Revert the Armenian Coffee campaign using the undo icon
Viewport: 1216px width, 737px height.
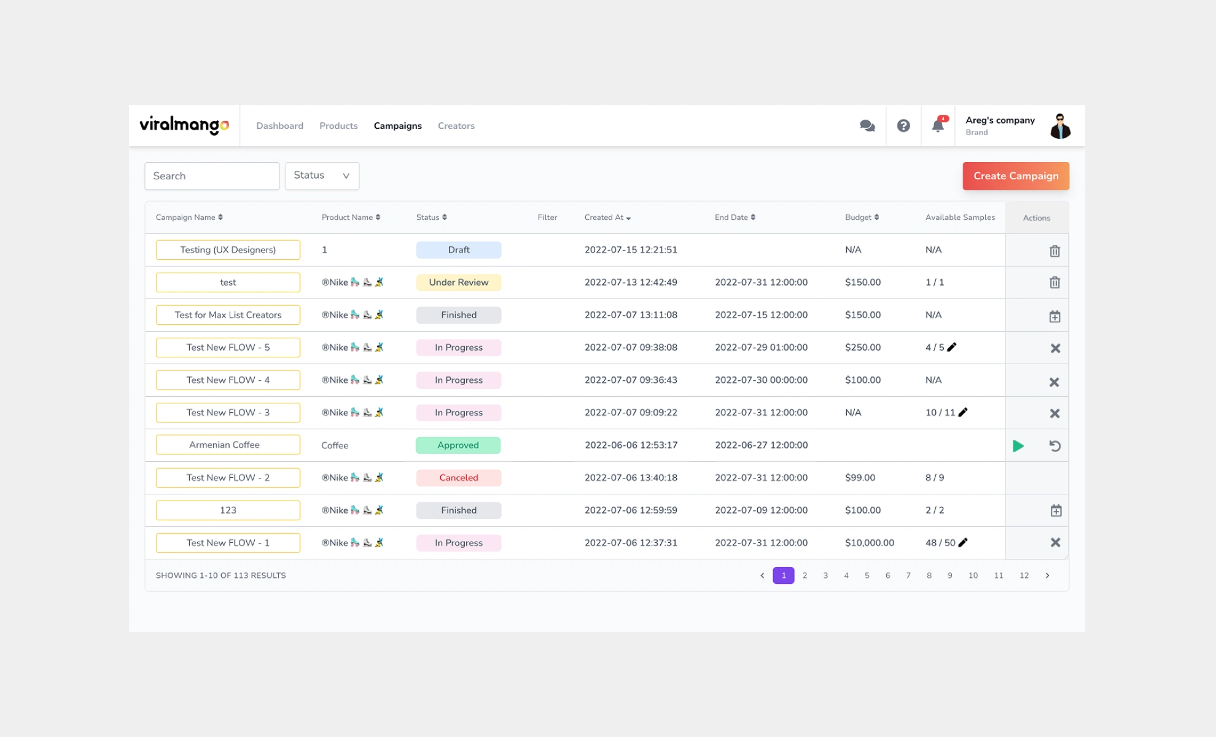coord(1055,445)
